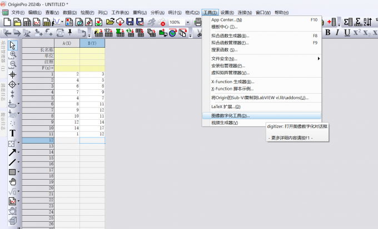The height and width of the screenshot is (229, 378).
Task: Open the 帮助(H) menu
Action: click(281, 13)
